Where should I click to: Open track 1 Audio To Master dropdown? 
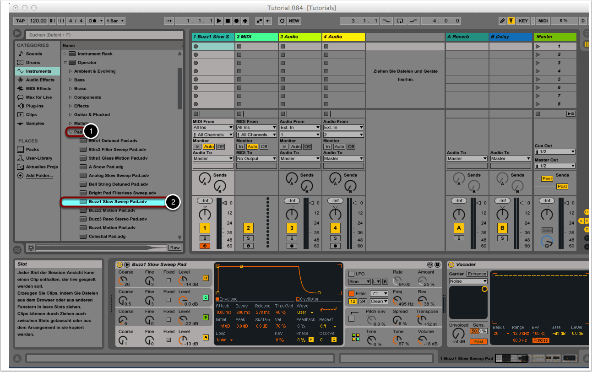tap(213, 159)
